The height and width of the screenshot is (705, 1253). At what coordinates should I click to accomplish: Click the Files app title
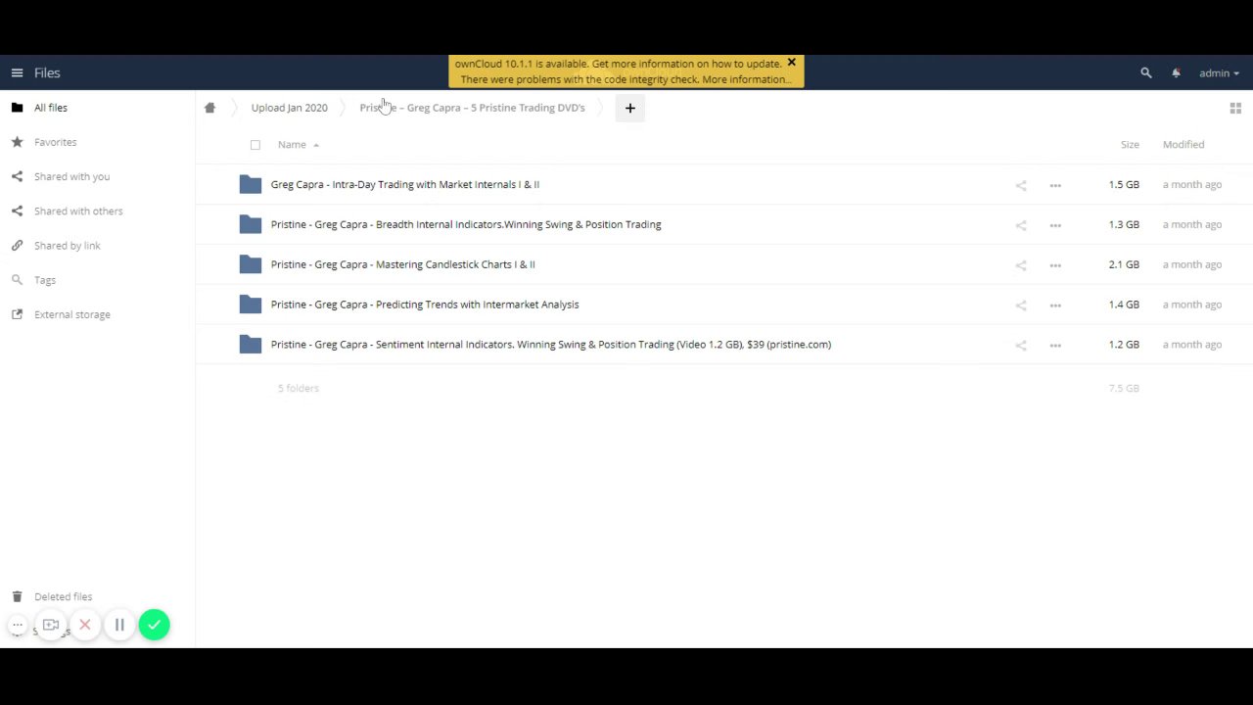pyautogui.click(x=47, y=72)
